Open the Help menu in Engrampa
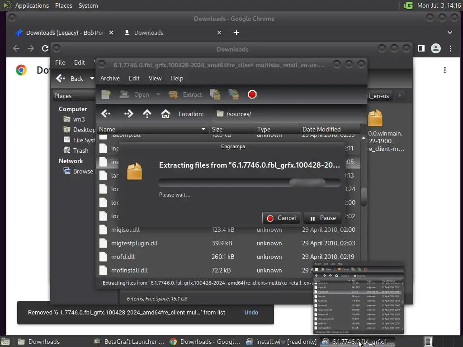The image size is (463, 347). [x=177, y=78]
